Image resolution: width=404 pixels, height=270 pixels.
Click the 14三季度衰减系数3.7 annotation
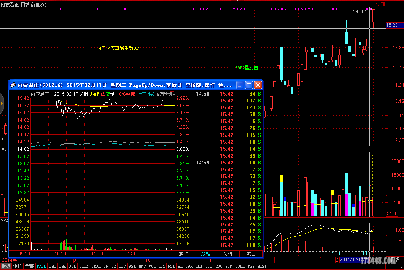pos(118,48)
